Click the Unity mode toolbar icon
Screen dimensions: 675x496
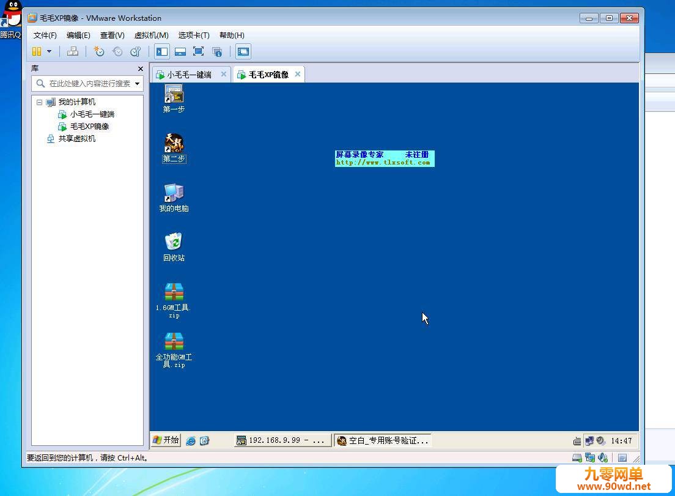click(218, 52)
